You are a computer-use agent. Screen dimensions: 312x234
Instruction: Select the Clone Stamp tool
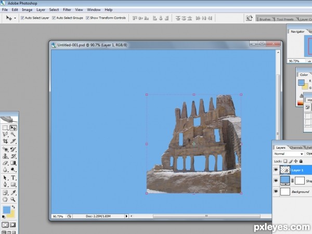5,156
